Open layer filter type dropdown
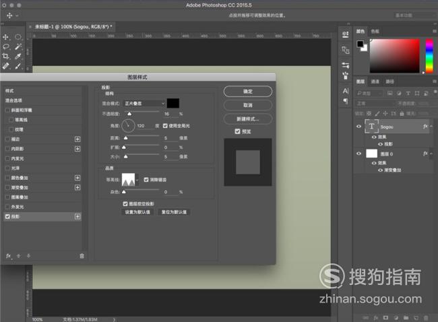The width and height of the screenshot is (438, 322). coord(369,93)
